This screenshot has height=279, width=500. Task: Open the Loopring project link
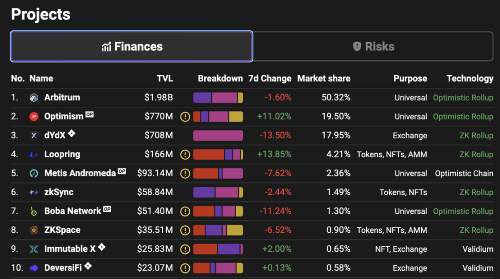click(x=62, y=155)
